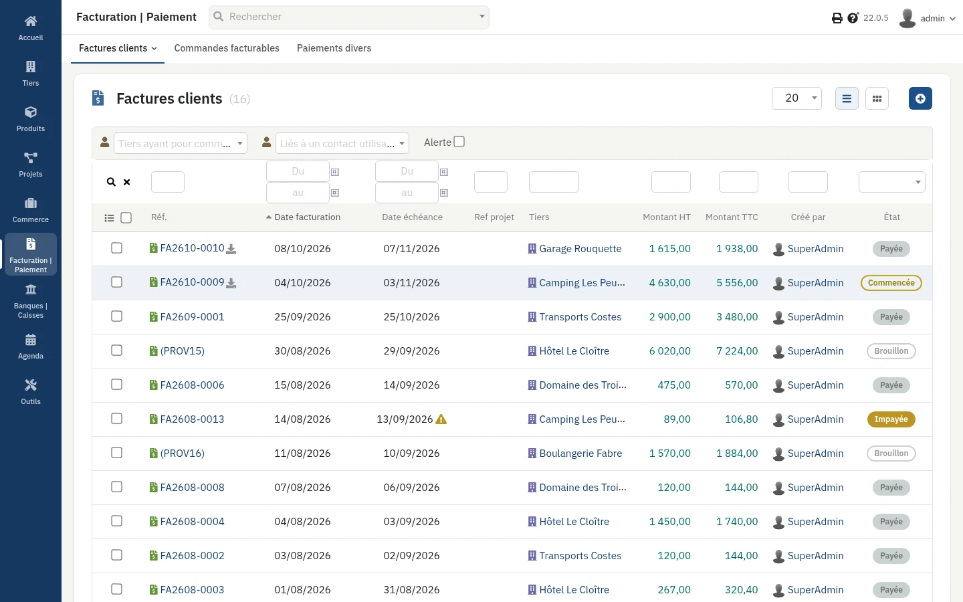Open the Produits module
963x602 pixels.
pyautogui.click(x=31, y=119)
